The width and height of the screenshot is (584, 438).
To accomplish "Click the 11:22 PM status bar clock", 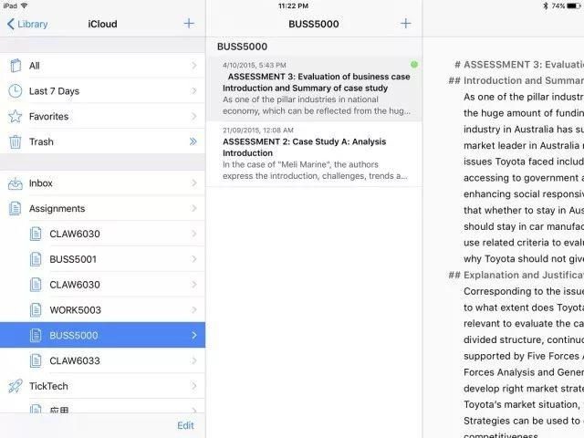I will tap(293, 6).
